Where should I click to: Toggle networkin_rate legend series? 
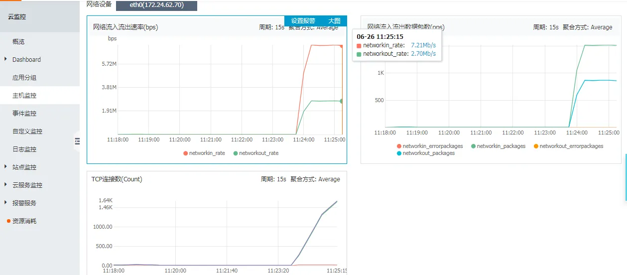[204, 153]
